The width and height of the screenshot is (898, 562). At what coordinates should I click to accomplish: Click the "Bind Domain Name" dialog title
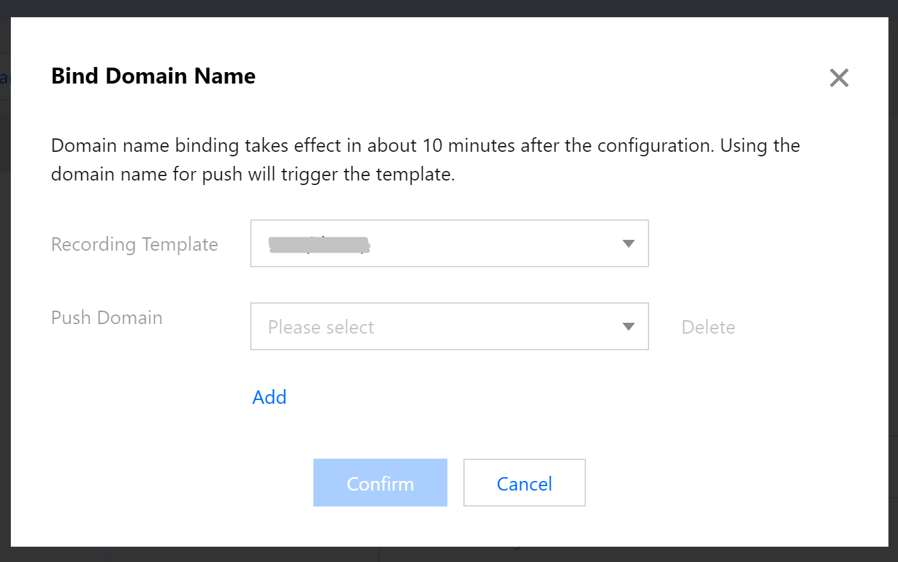pos(153,76)
